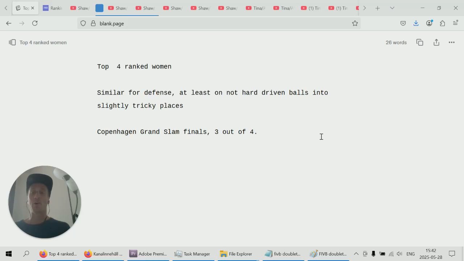Open the Firefox hamburger application menu
The image size is (464, 261).
coord(456,23)
